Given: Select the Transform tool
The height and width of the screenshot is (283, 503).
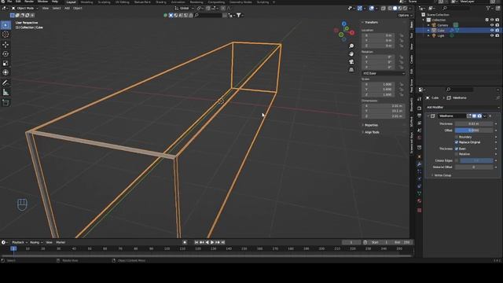Looking at the screenshot, I should click(x=6, y=72).
